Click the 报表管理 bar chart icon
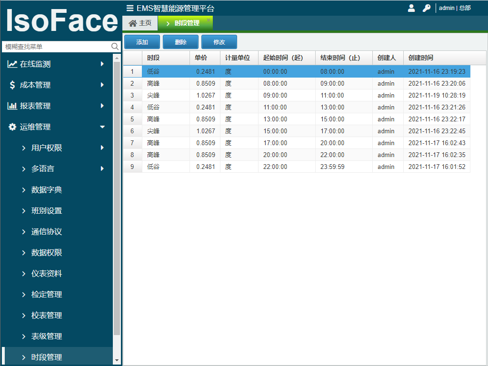This screenshot has height=366, width=488. tap(12, 106)
